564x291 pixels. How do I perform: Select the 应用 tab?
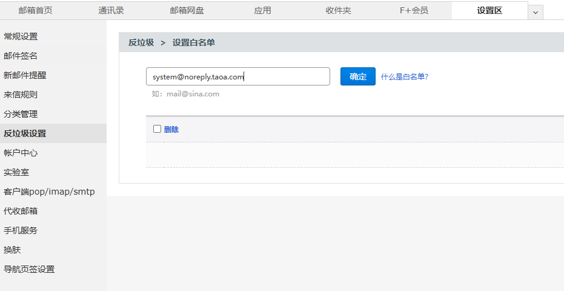point(262,10)
